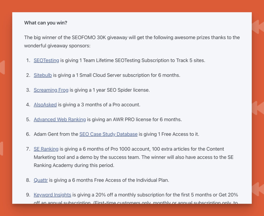The width and height of the screenshot is (264, 216).
Task: Open the SEOTesting link
Action: (x=46, y=61)
